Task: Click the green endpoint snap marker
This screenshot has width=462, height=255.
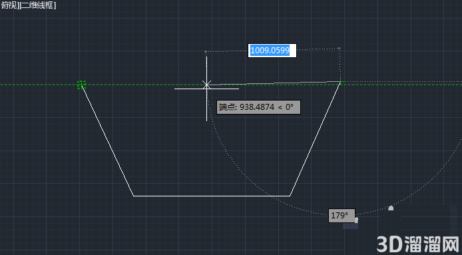Action: (x=81, y=85)
